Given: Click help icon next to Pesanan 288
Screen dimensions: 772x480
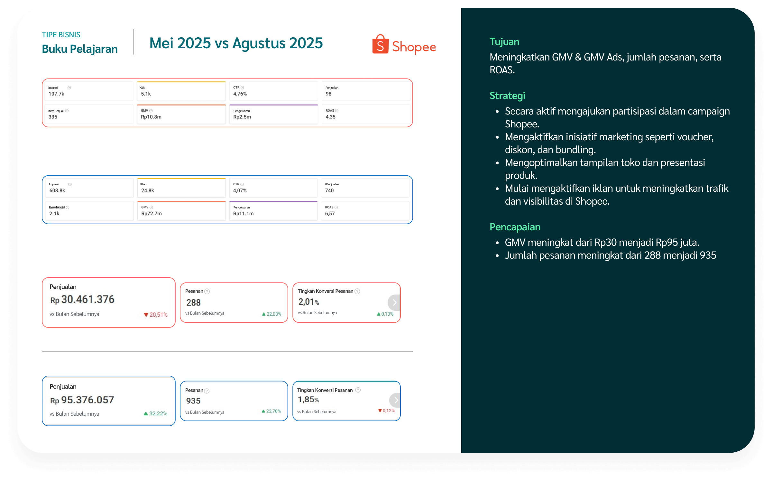Looking at the screenshot, I should pyautogui.click(x=207, y=291).
